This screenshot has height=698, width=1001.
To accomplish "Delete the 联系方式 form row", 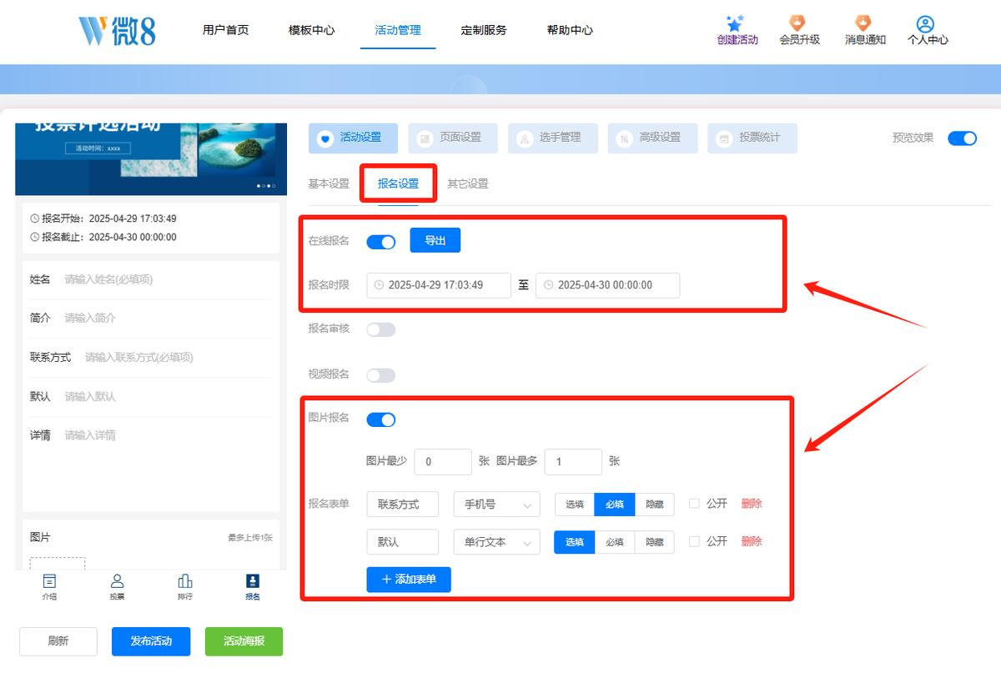I will click(752, 504).
